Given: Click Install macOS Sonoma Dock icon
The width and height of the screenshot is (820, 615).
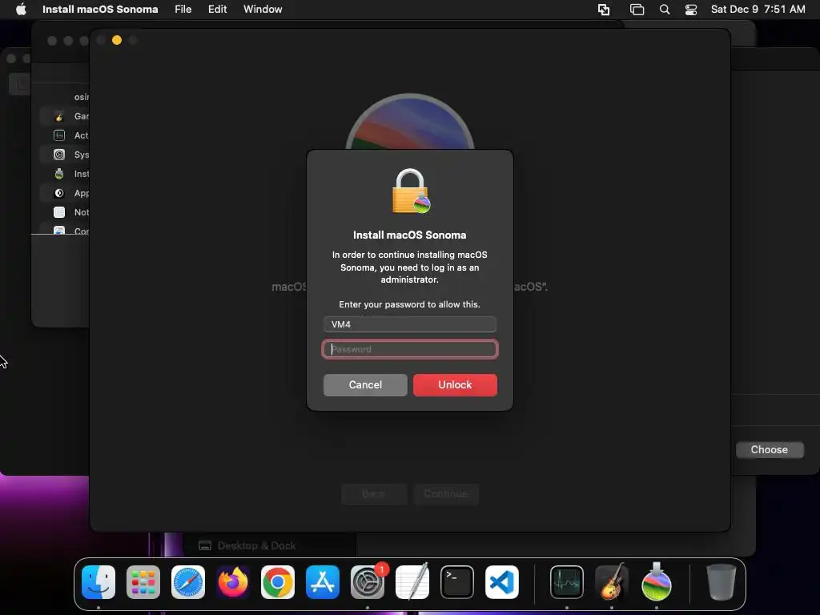Looking at the screenshot, I should point(657,582).
